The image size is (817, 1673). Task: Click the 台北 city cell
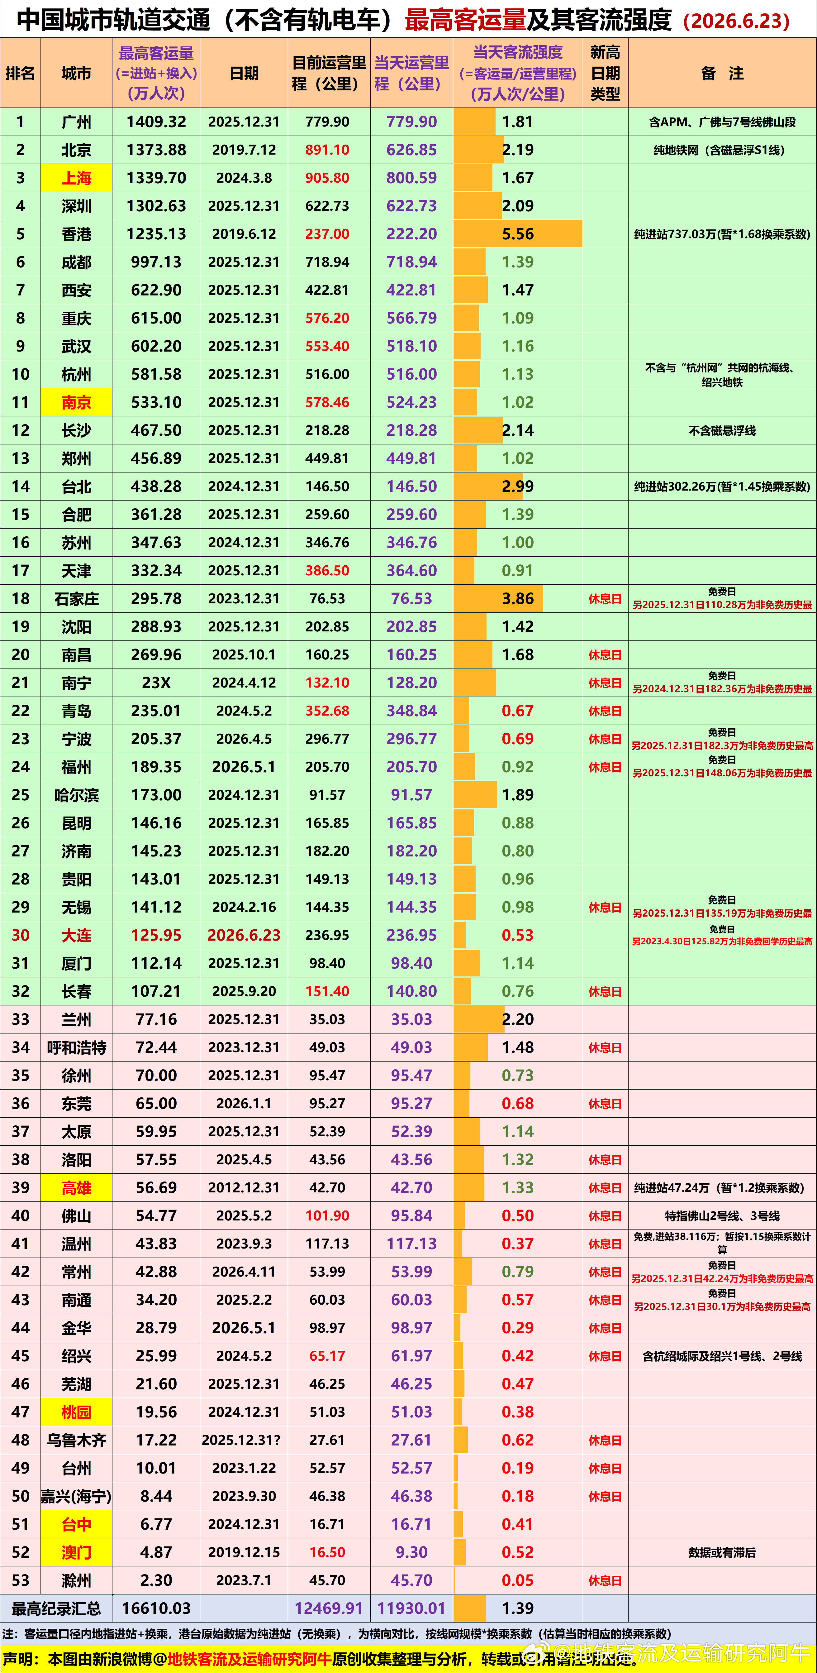click(77, 487)
